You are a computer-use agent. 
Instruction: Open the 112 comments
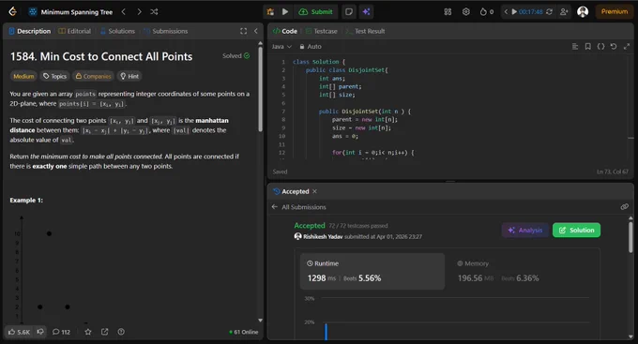tap(61, 332)
